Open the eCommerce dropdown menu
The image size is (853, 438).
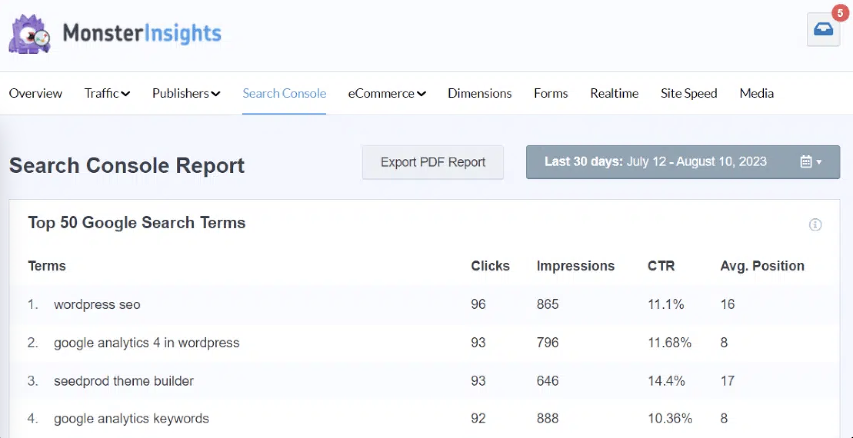click(x=387, y=93)
